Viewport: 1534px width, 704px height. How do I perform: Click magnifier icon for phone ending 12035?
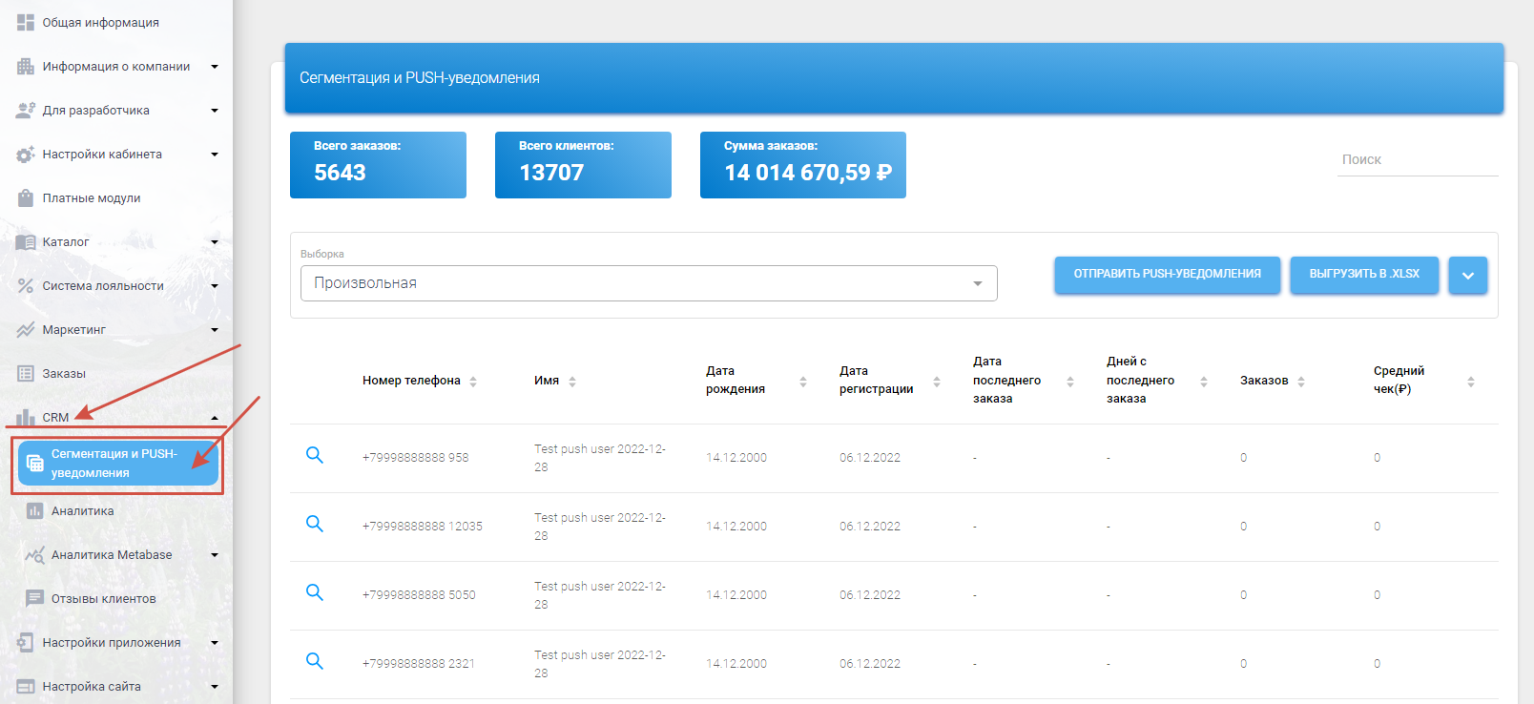tap(314, 524)
